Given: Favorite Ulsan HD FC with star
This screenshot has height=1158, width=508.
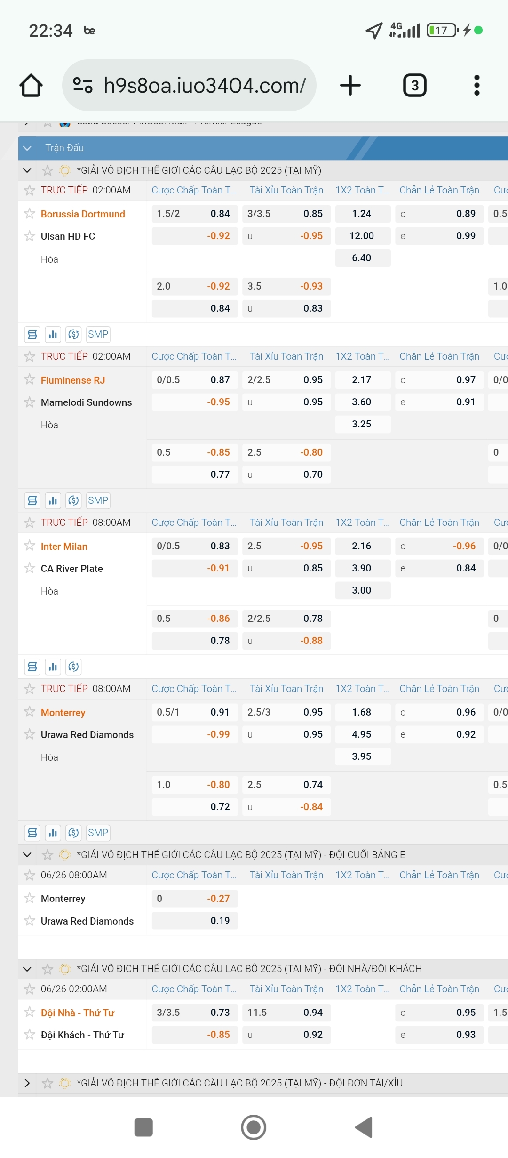Looking at the screenshot, I should point(30,236).
